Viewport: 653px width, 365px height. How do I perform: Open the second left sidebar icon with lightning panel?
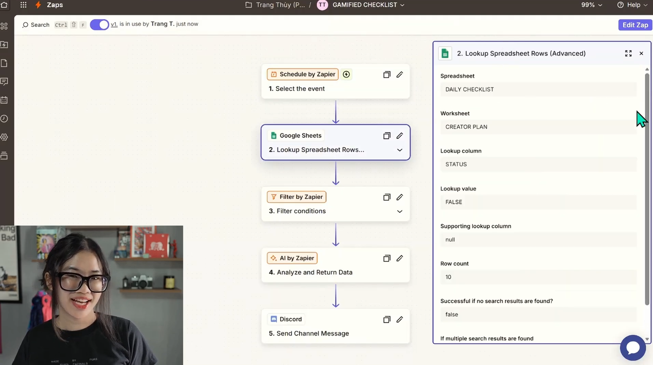click(x=4, y=45)
